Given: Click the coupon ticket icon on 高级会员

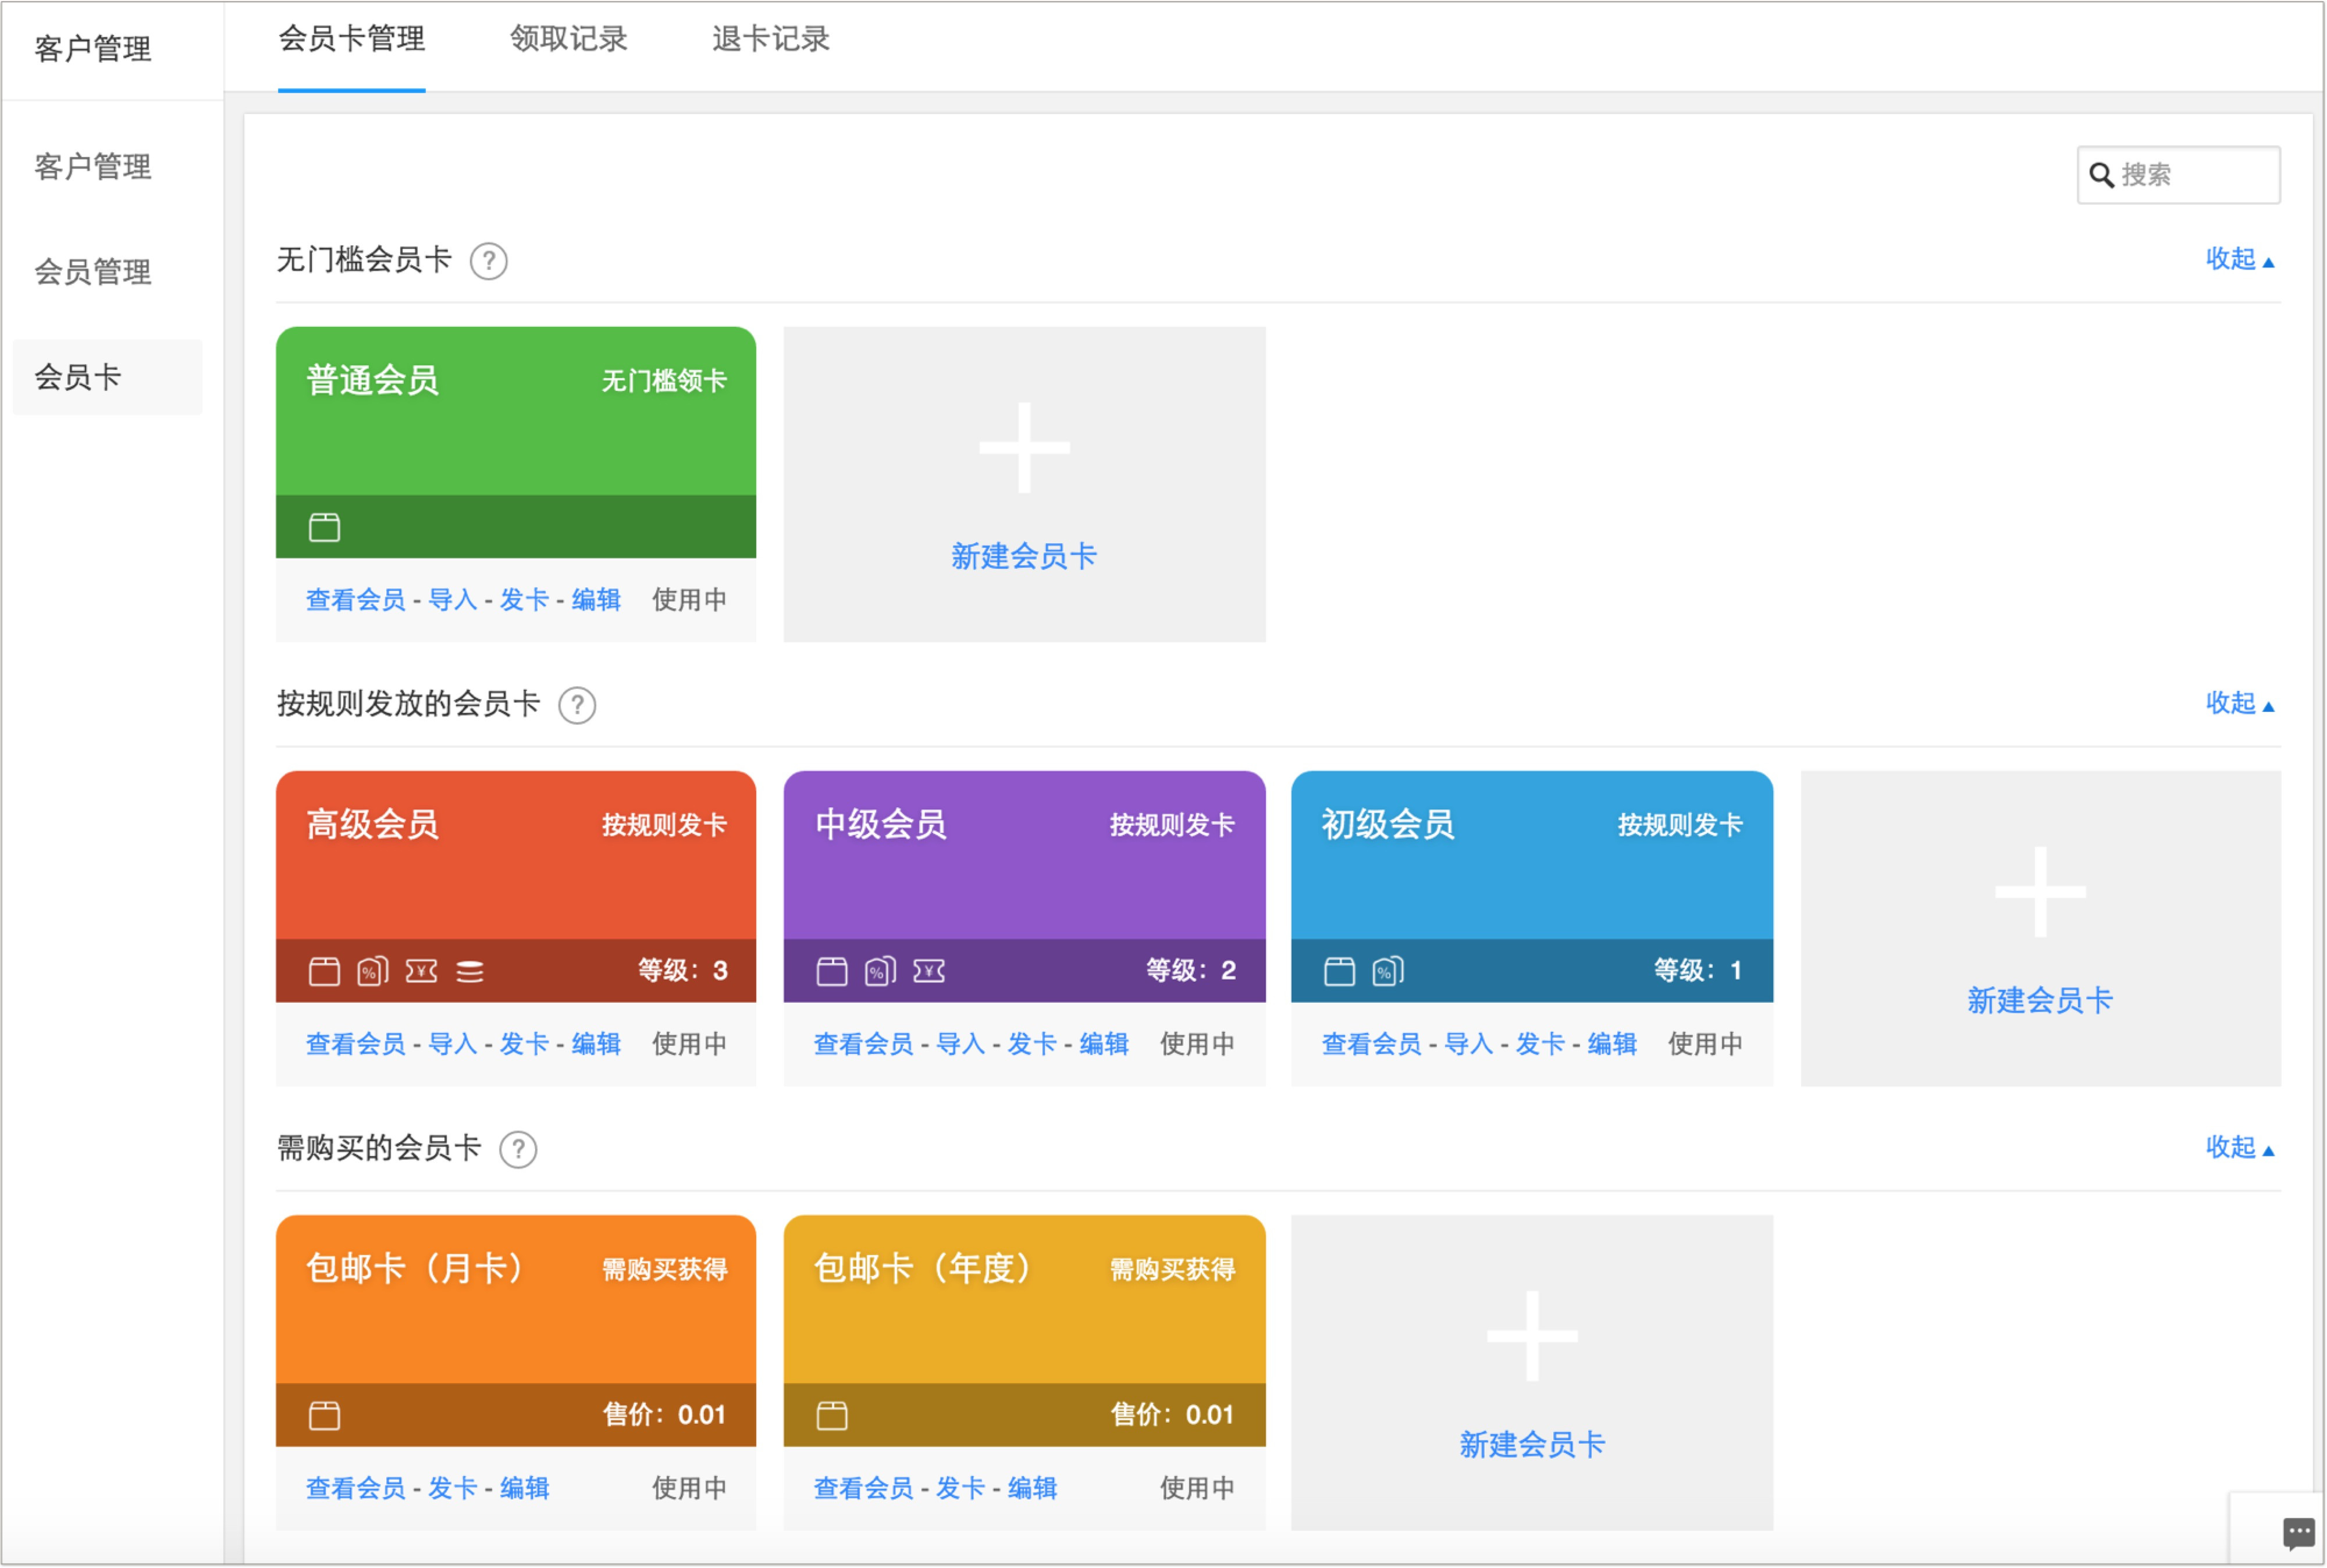Looking at the screenshot, I should [421, 971].
